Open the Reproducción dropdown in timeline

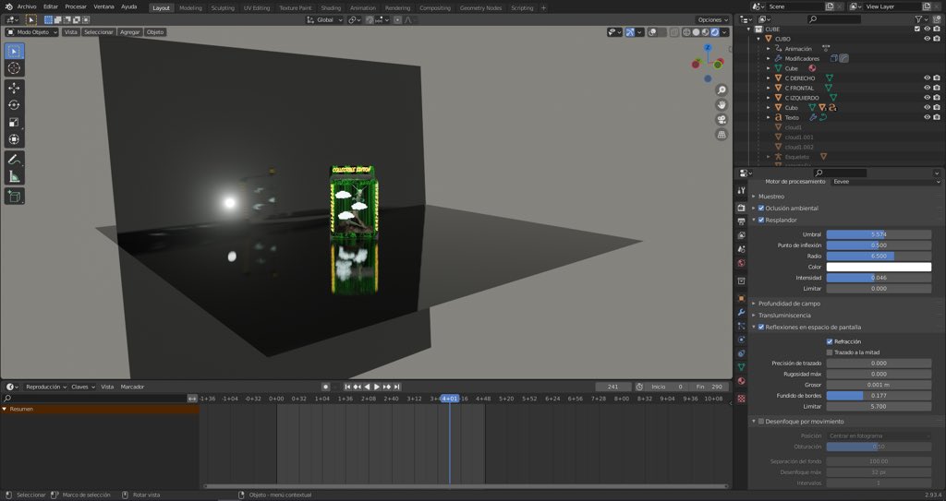click(46, 388)
